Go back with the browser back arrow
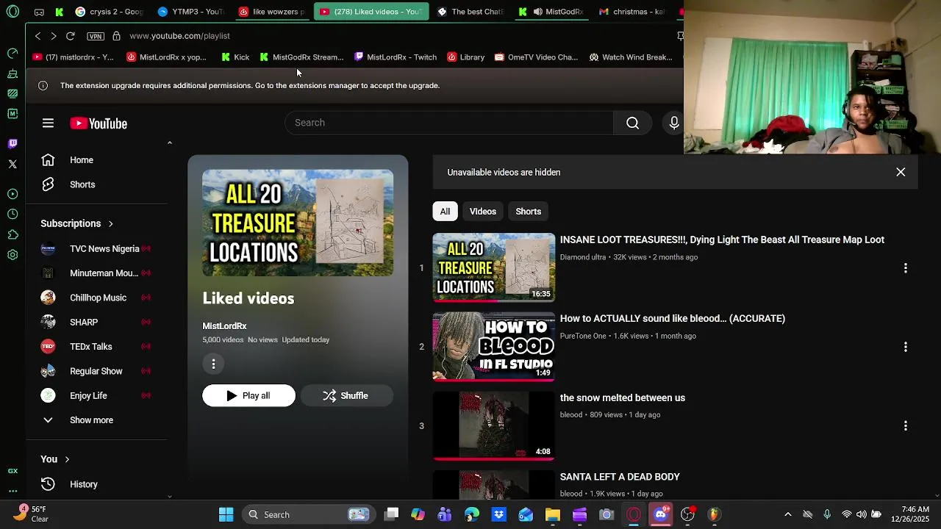Viewport: 941px width, 529px height. 37,36
